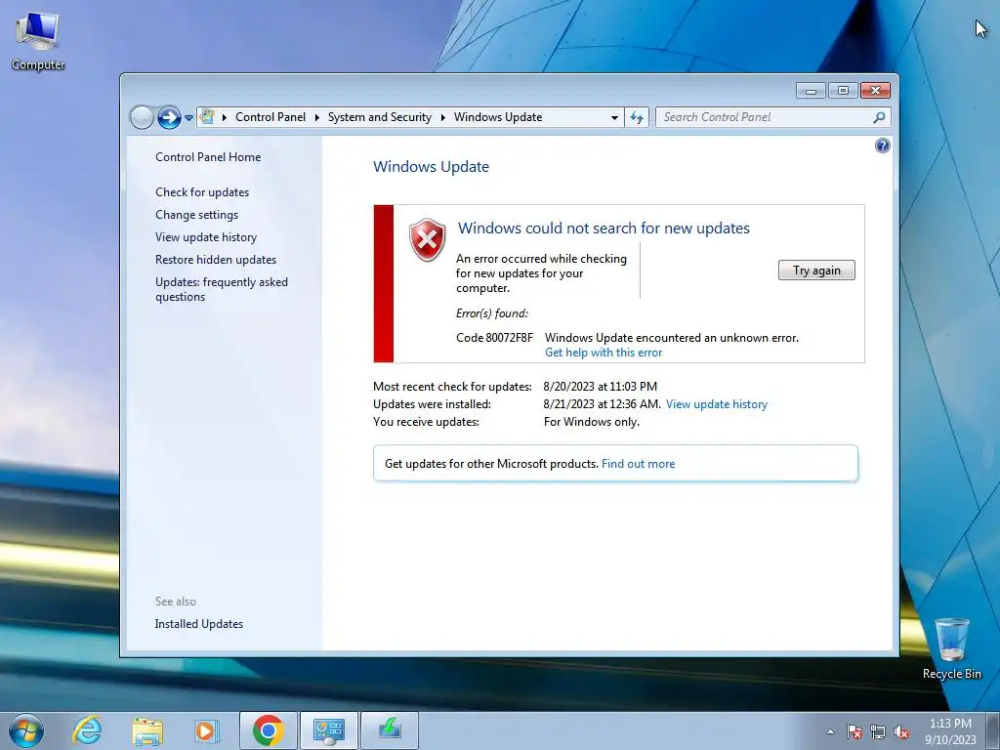Screen dimensions: 1000x750
Task: Open the clock showing 1:13 PM
Action: [x=950, y=731]
